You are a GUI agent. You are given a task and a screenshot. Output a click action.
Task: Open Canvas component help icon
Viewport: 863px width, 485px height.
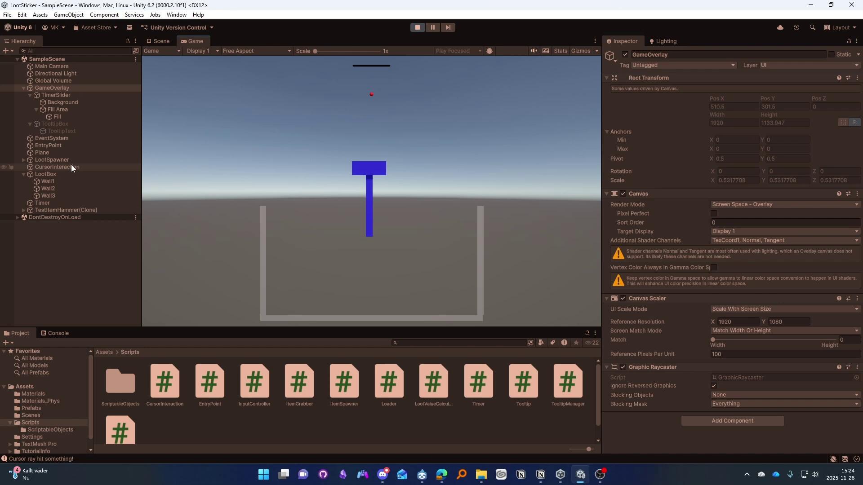(839, 194)
